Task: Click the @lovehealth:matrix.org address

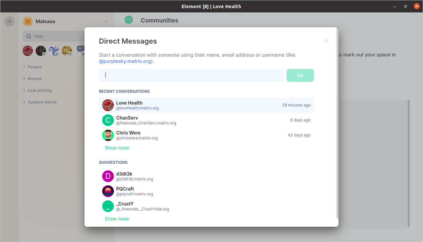Action: pyautogui.click(x=137, y=108)
